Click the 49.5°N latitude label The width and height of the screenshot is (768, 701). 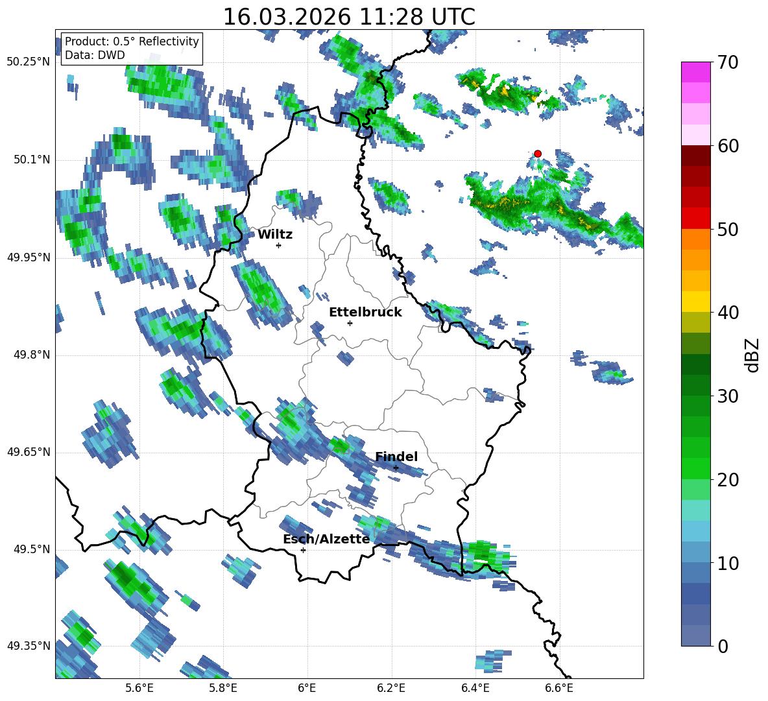click(32, 549)
